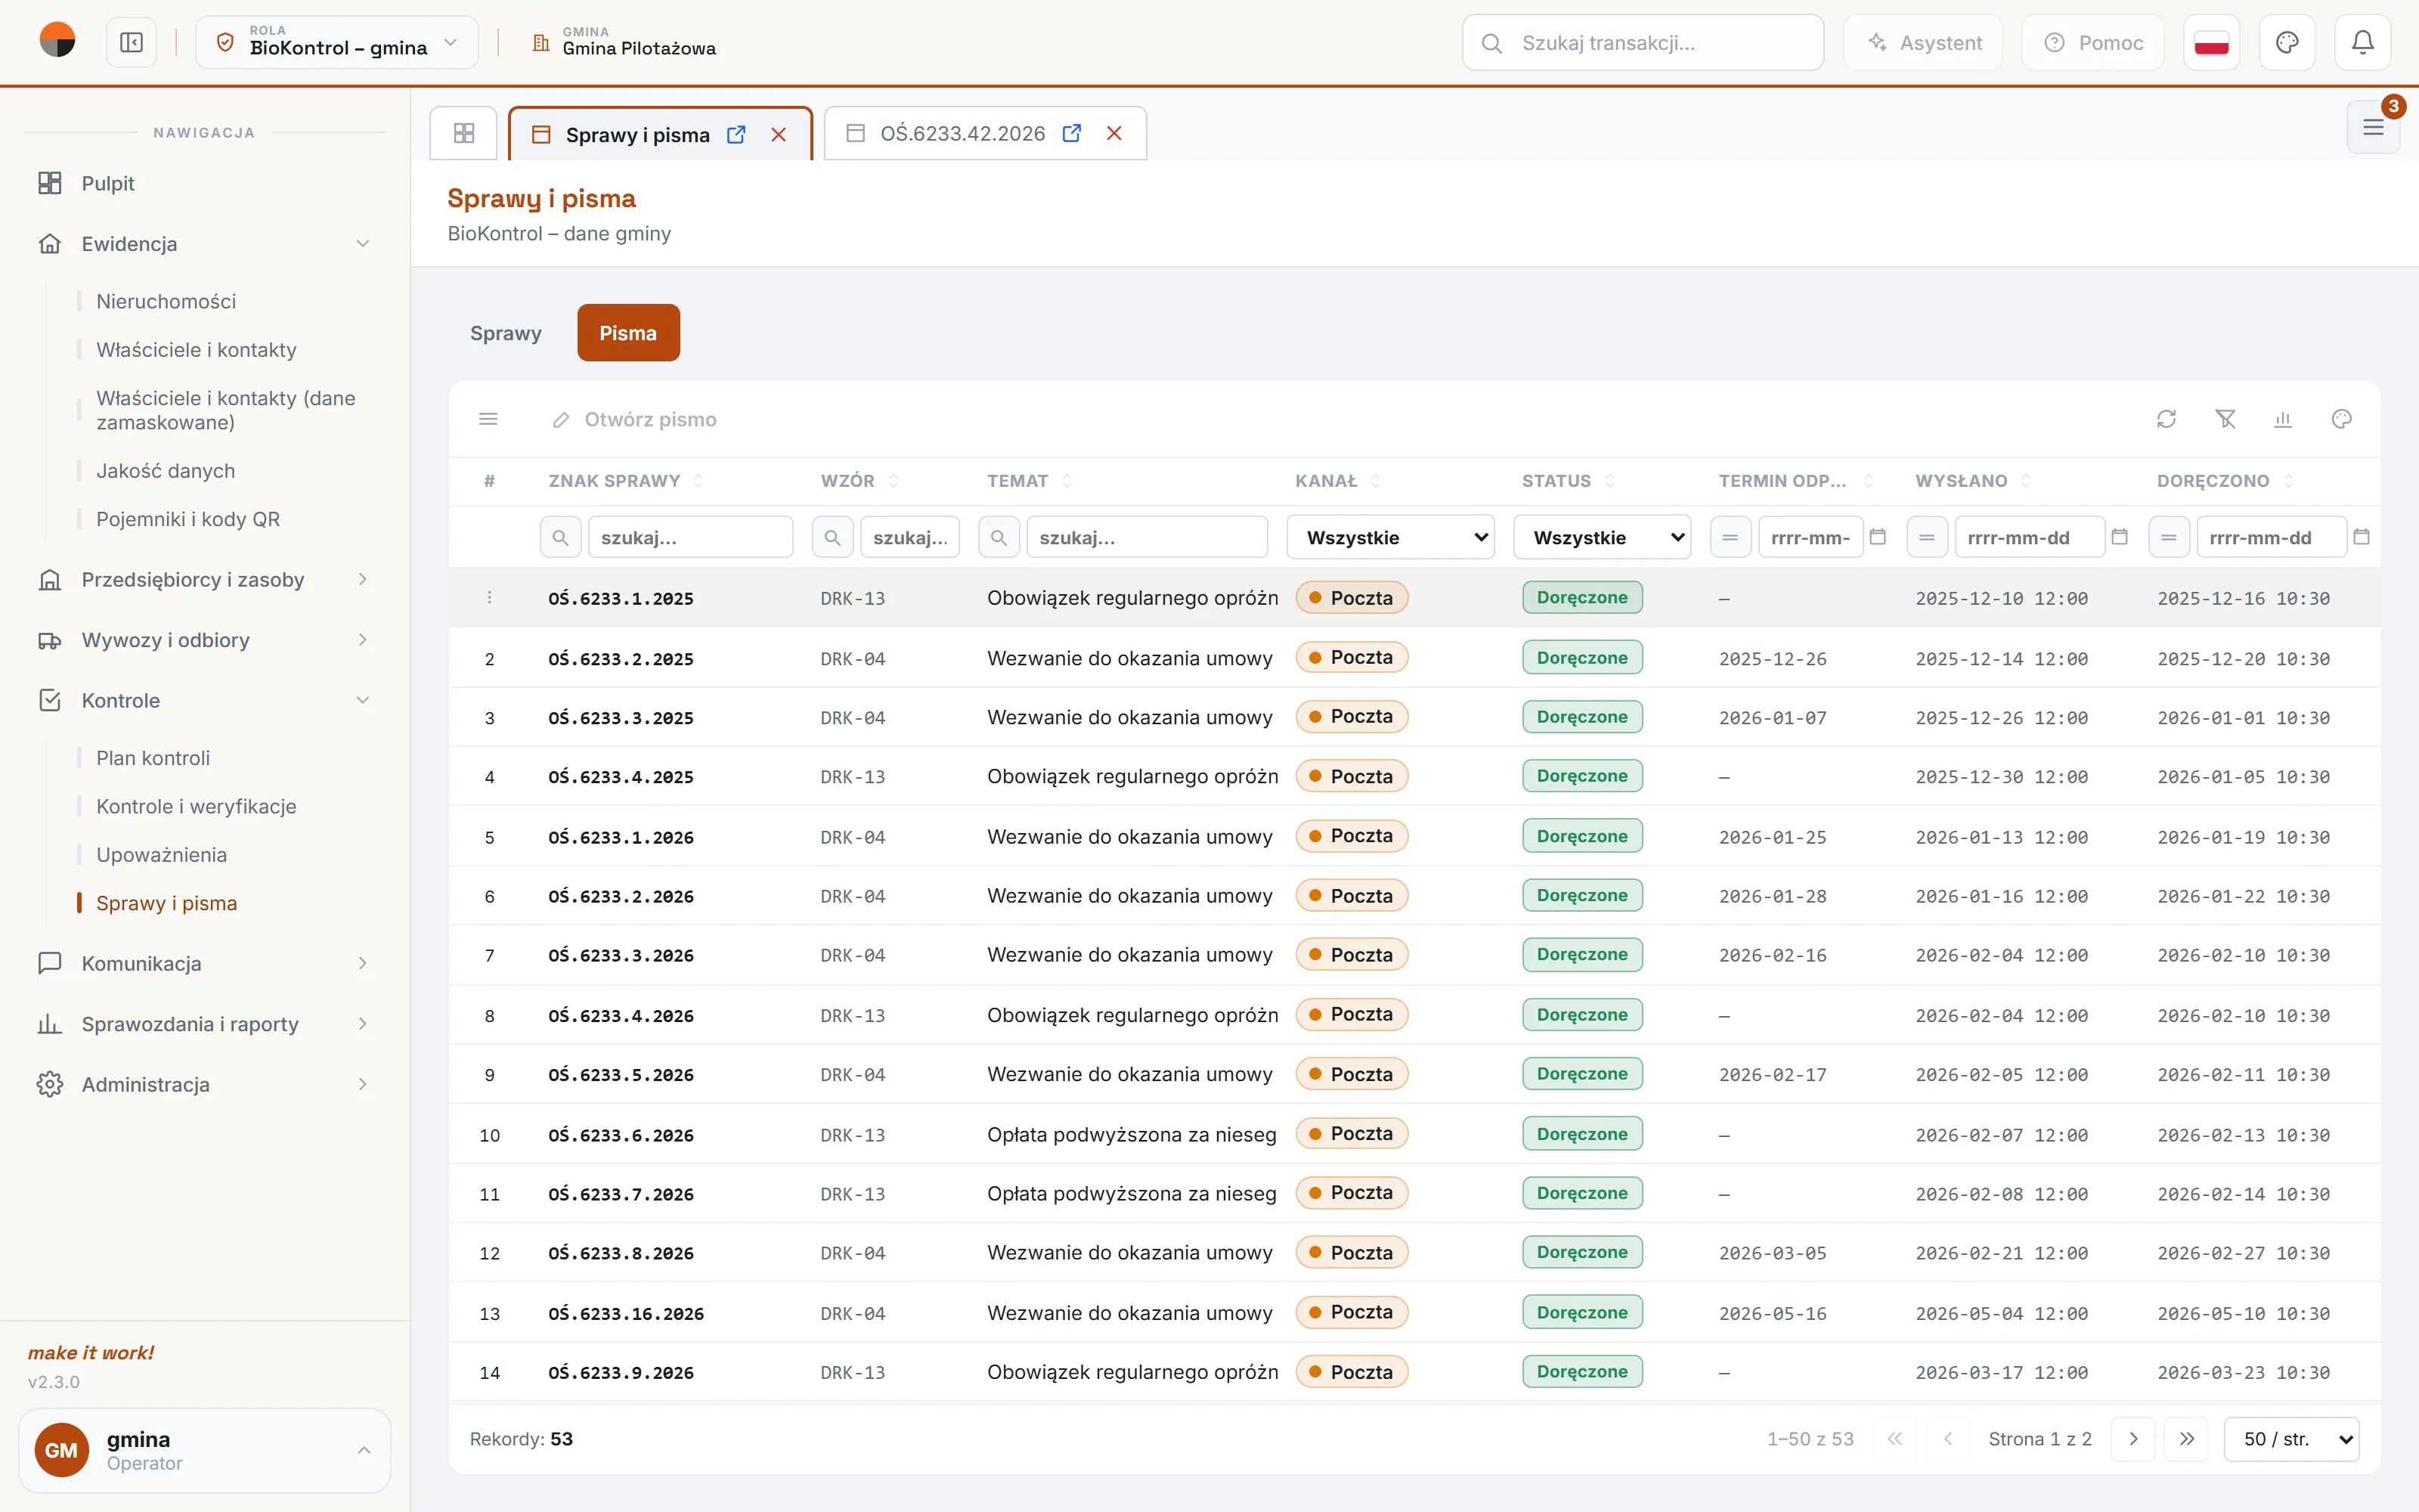The image size is (2419, 1512).
Task: Open Kontrole i weryfikacje navigation item
Action: pyautogui.click(x=196, y=806)
